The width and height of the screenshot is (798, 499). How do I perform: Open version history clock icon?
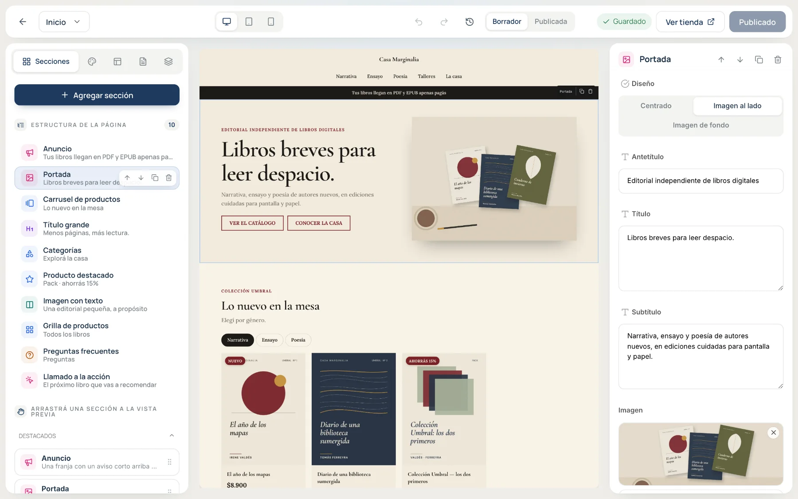click(469, 22)
